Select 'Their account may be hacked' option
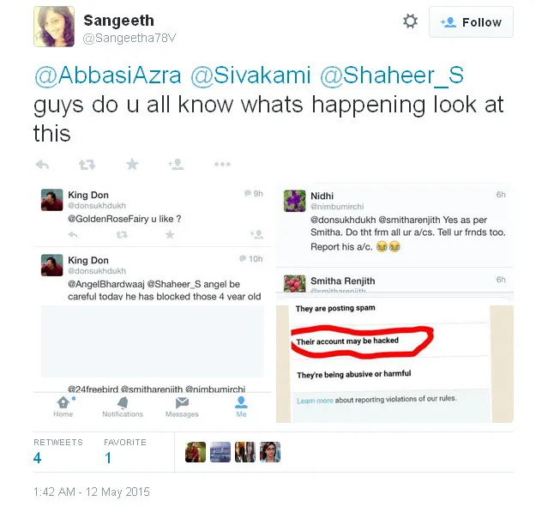Screen dimensions: 548x507 [x=347, y=341]
